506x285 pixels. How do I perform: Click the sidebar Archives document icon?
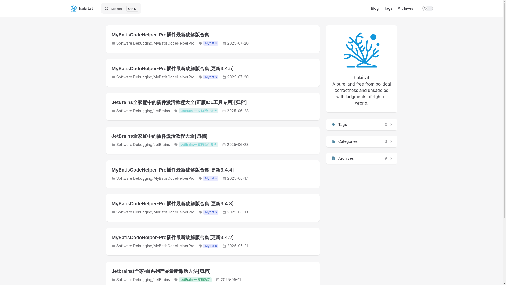coord(333,158)
